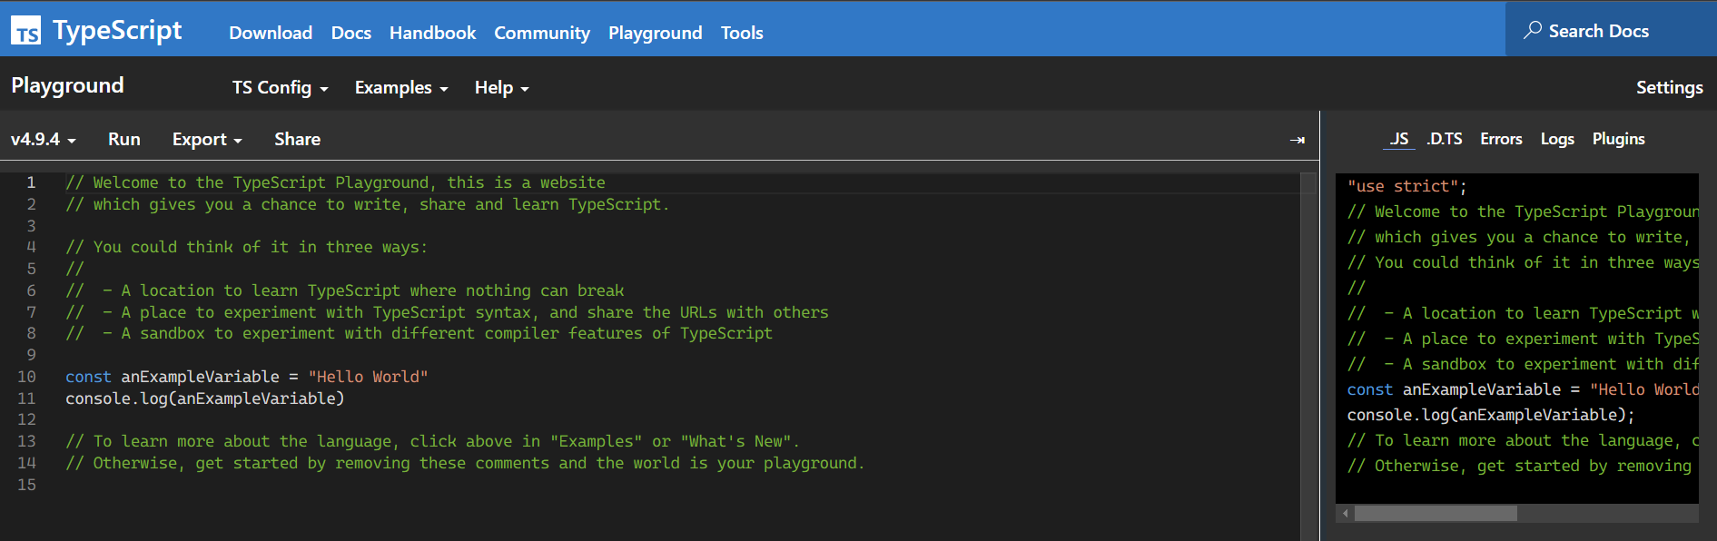
Task: Click line number 13 in gutter
Action: [x=26, y=441]
